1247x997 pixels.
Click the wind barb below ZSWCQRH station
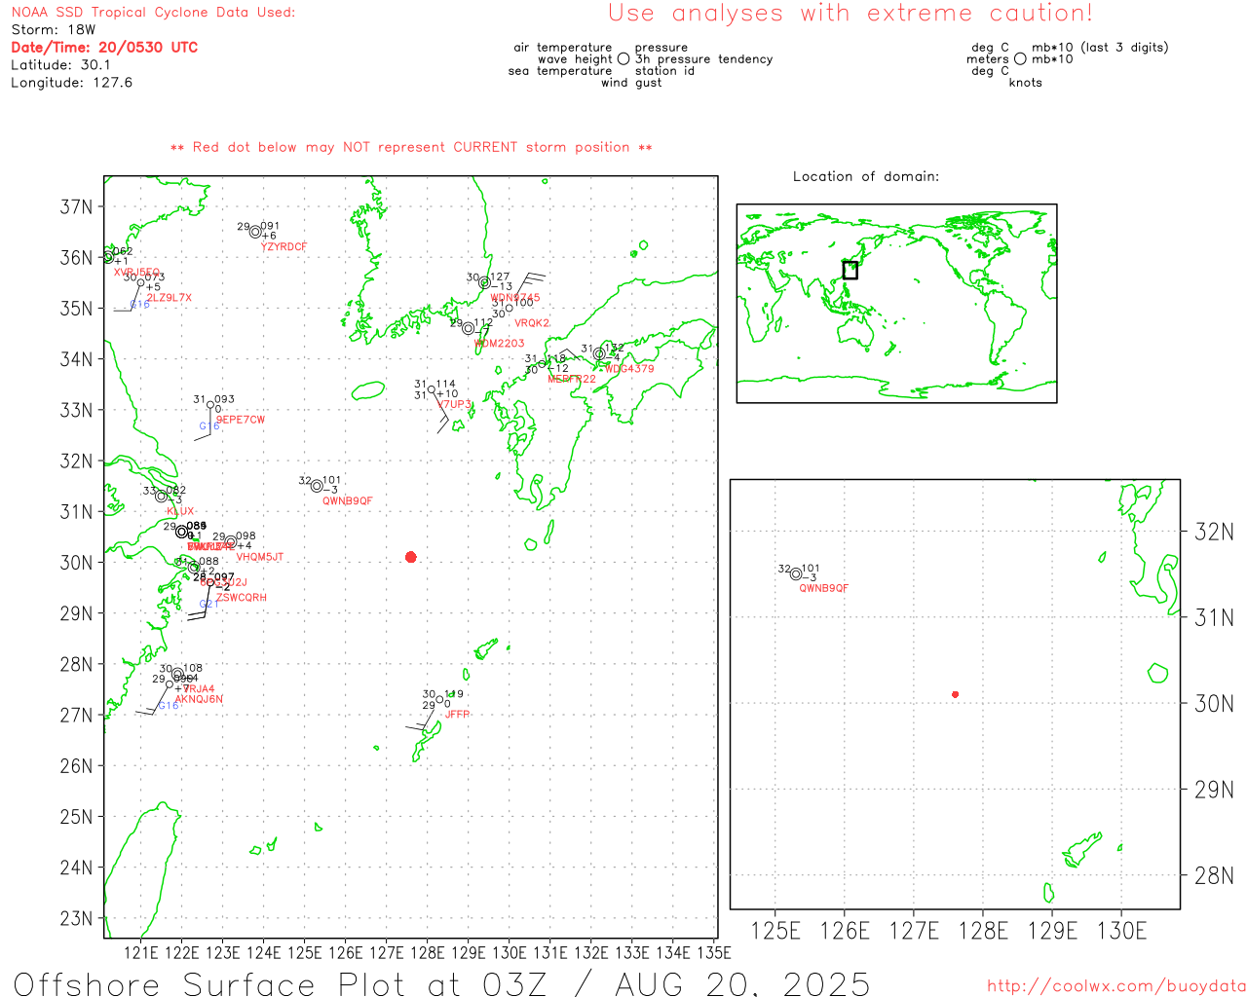point(201,602)
